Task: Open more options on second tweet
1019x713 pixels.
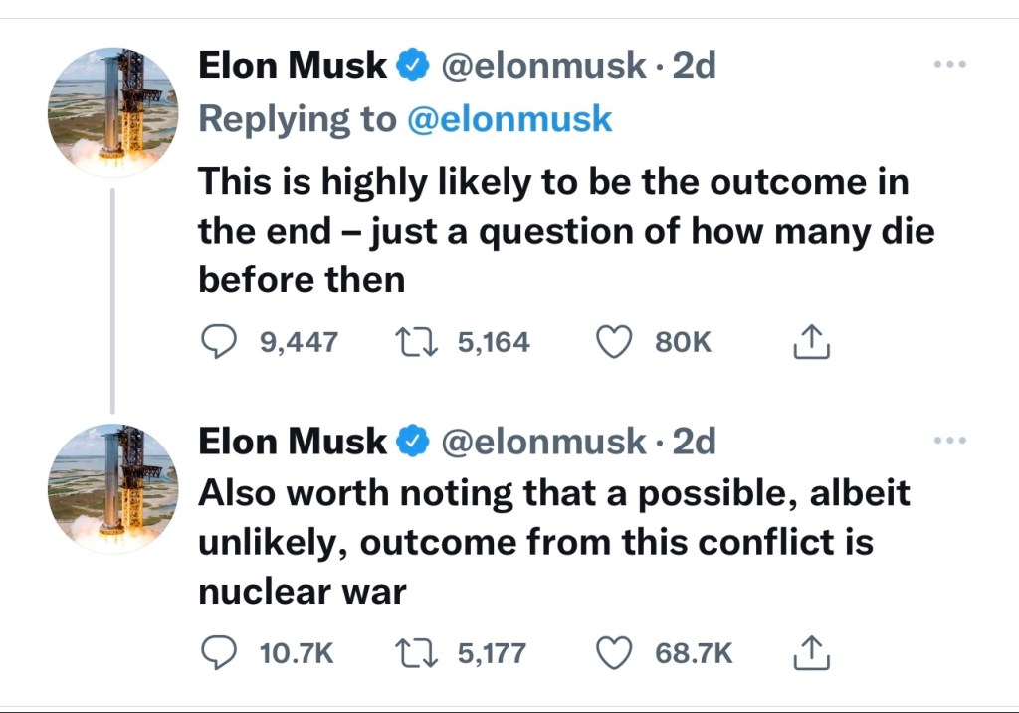Action: point(950,441)
